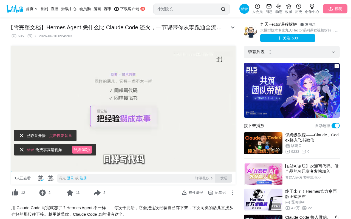Open more options vertical dots below video
351x219 pixels.
pyautogui.click(x=232, y=193)
